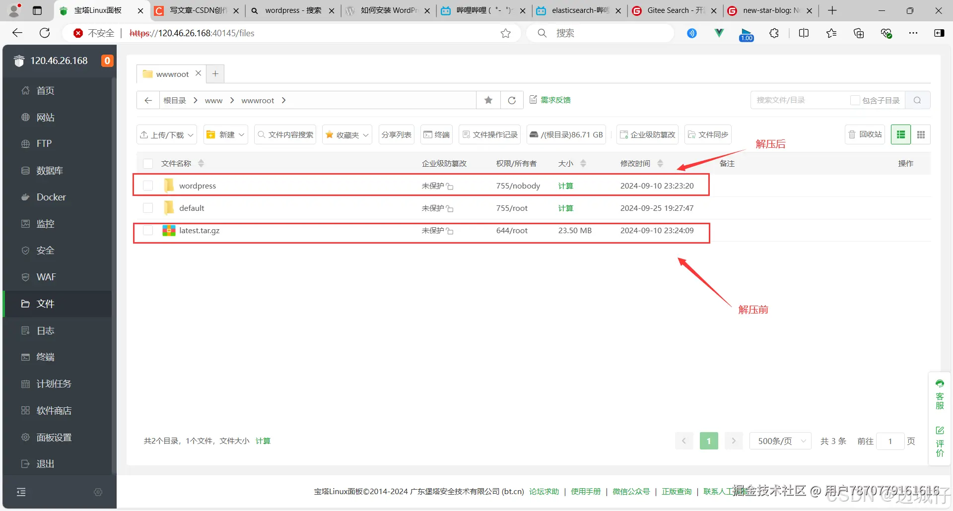The width and height of the screenshot is (953, 511).
Task: Click the sidebar bottom settings gear icon
Action: [x=98, y=492]
